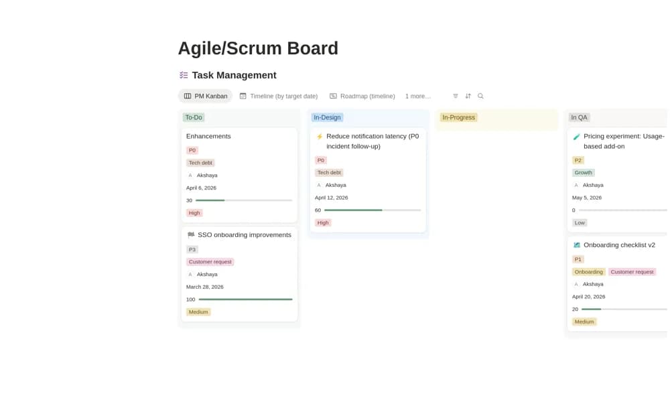Open the Enhancements card

[239, 176]
